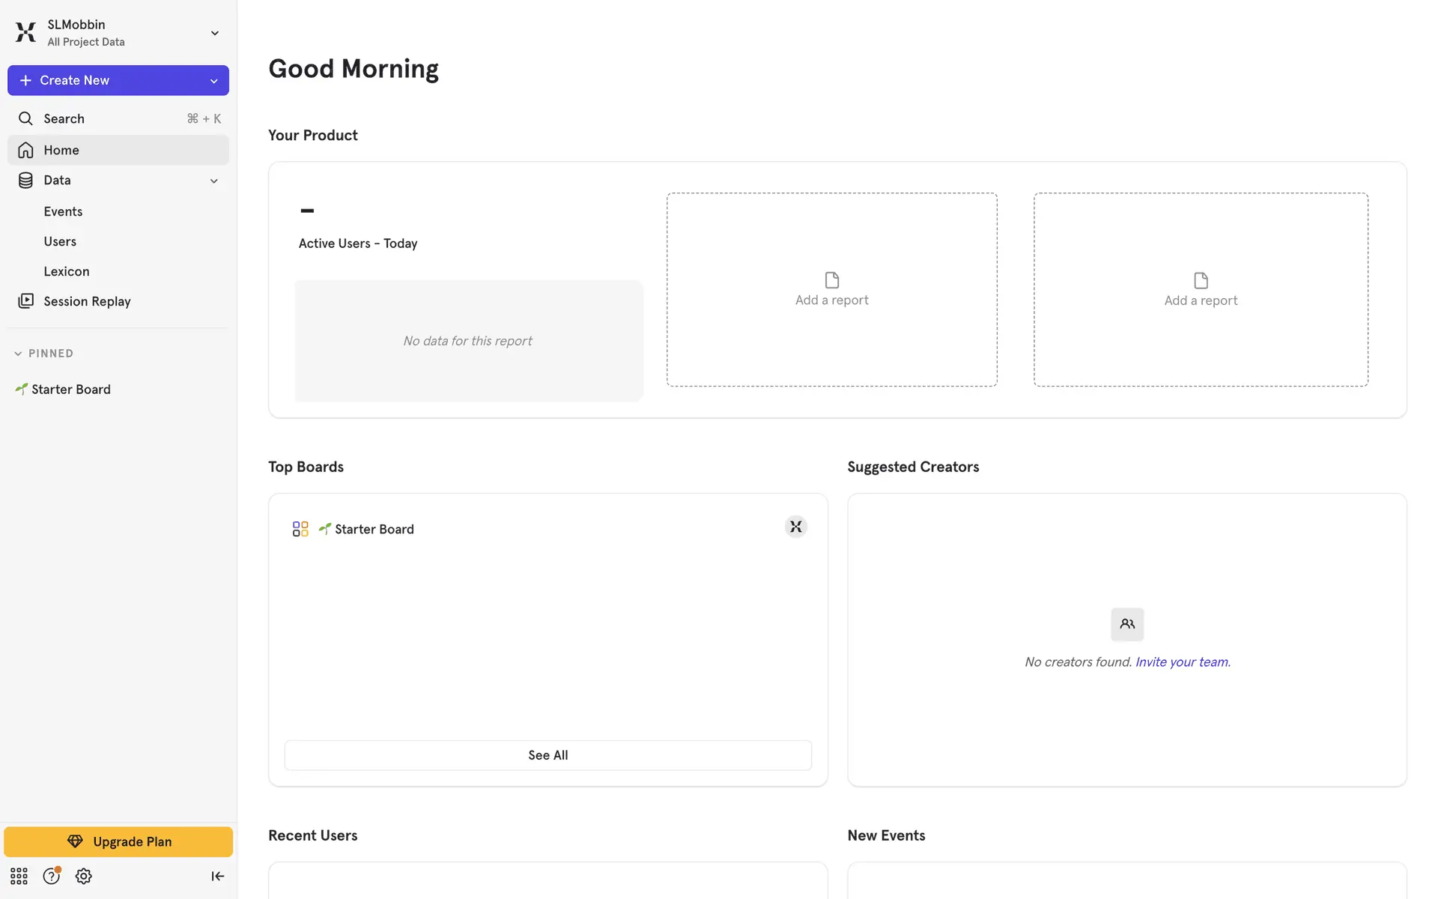Viewport: 1438px width, 899px height.
Task: Click the suggested creators people icon
Action: (1126, 623)
